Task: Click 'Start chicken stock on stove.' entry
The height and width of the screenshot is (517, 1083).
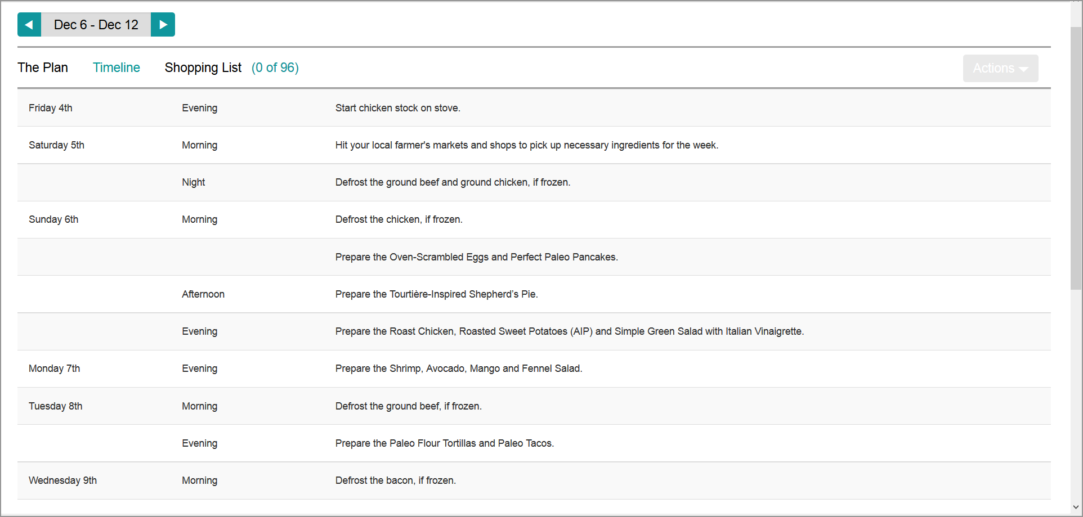Action: tap(398, 108)
